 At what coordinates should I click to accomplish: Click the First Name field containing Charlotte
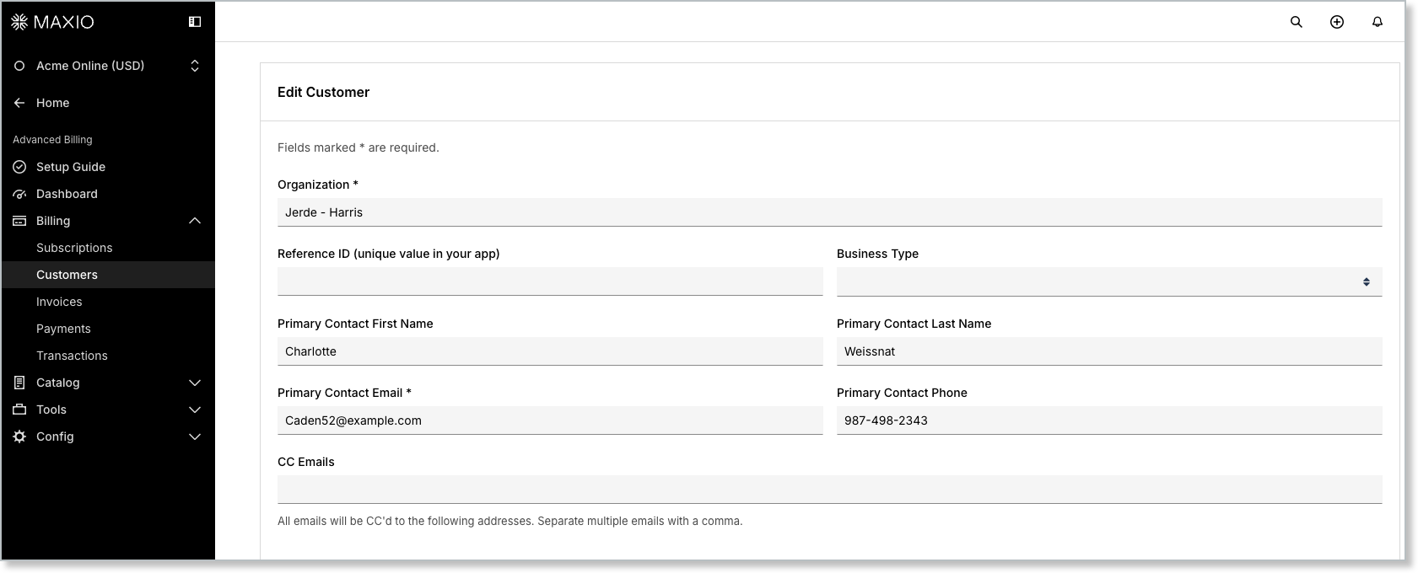(x=550, y=351)
